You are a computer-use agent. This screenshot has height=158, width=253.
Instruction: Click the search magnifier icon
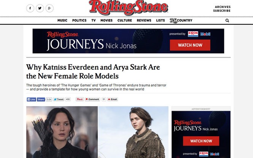[227, 21]
